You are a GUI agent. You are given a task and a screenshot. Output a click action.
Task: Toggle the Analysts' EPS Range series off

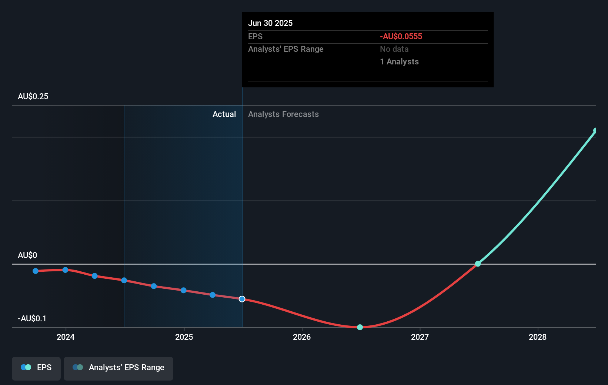(118, 368)
